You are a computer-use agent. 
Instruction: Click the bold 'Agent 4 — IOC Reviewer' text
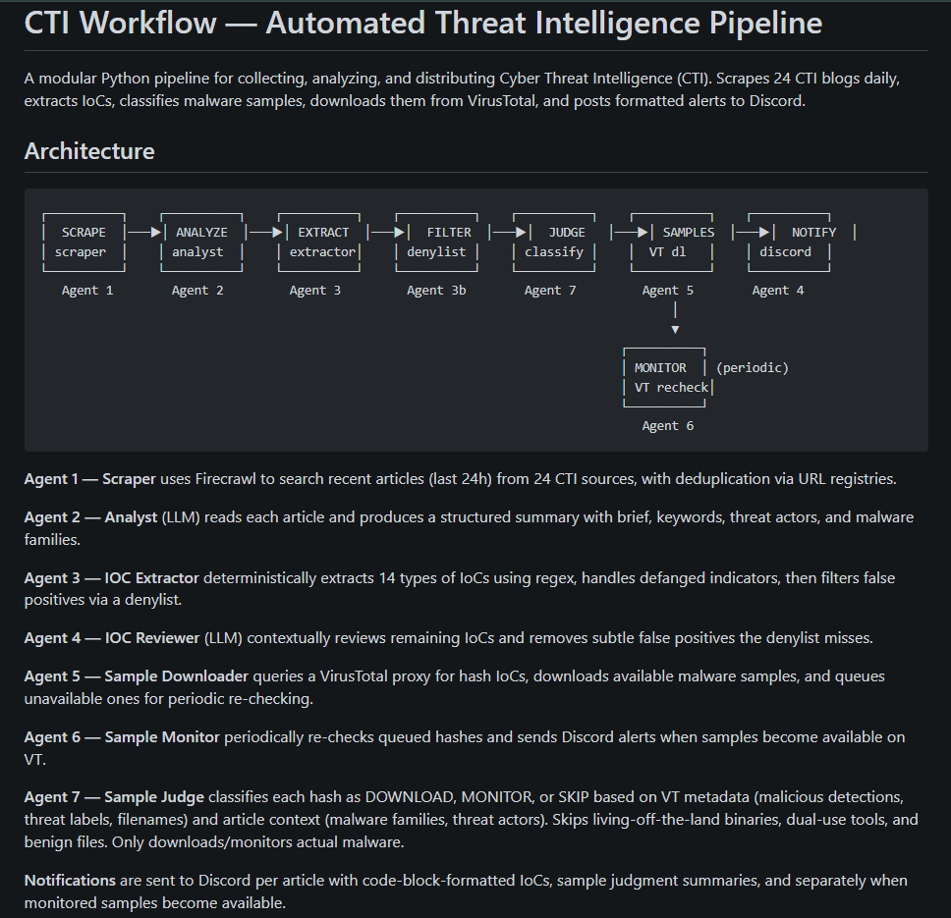(112, 637)
